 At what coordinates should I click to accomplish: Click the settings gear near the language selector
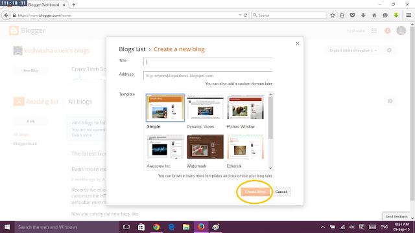(389, 50)
